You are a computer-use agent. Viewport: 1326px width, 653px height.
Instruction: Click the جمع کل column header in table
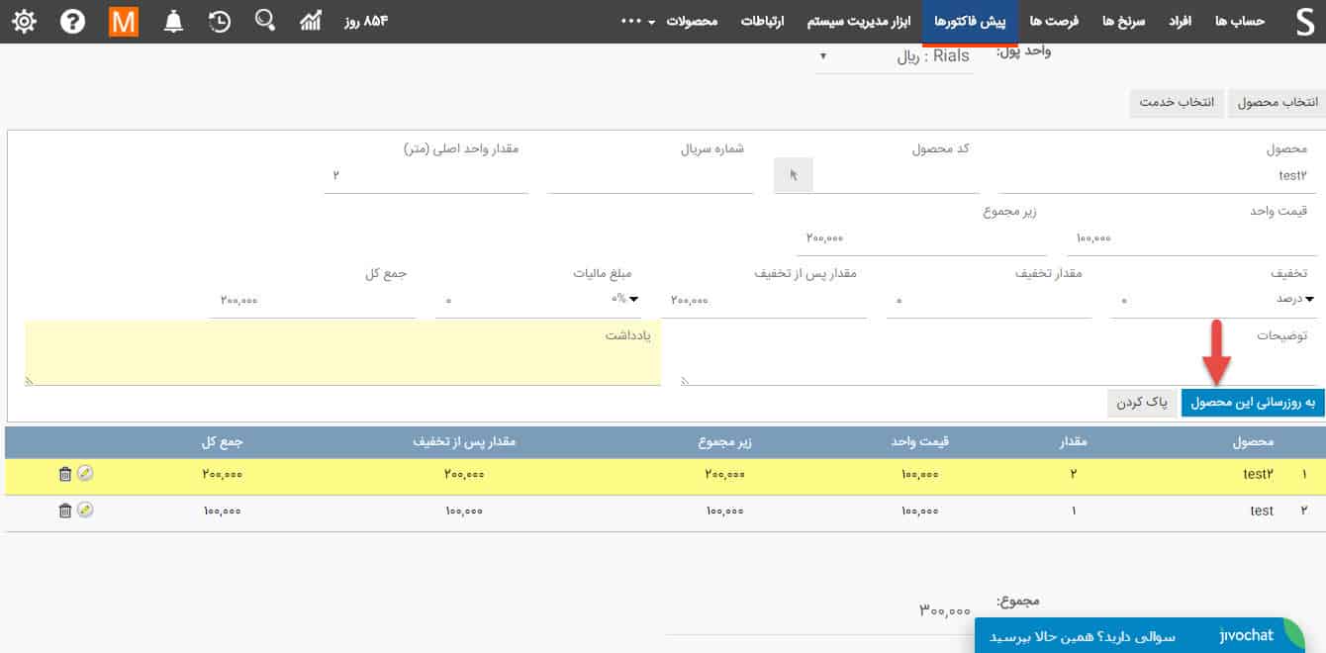coord(224,441)
